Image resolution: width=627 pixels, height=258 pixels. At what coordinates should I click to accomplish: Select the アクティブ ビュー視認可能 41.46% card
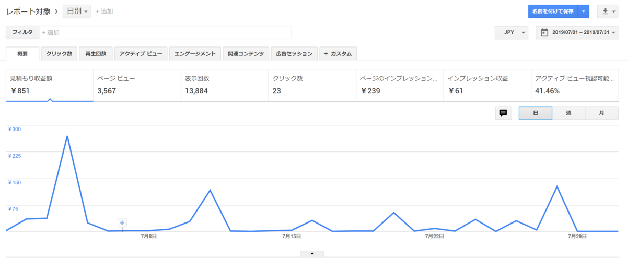[x=575, y=85]
